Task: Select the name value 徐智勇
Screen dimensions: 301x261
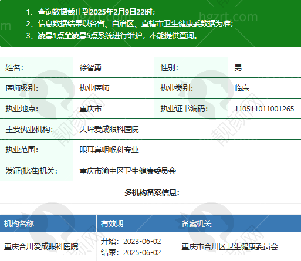Action: 90,67
